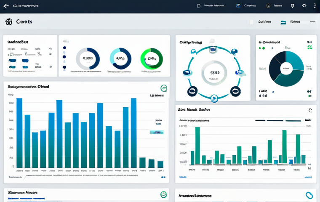Select the bottom node on the circular diagram
Image resolution: width=320 pixels, height=202 pixels.
[214, 98]
